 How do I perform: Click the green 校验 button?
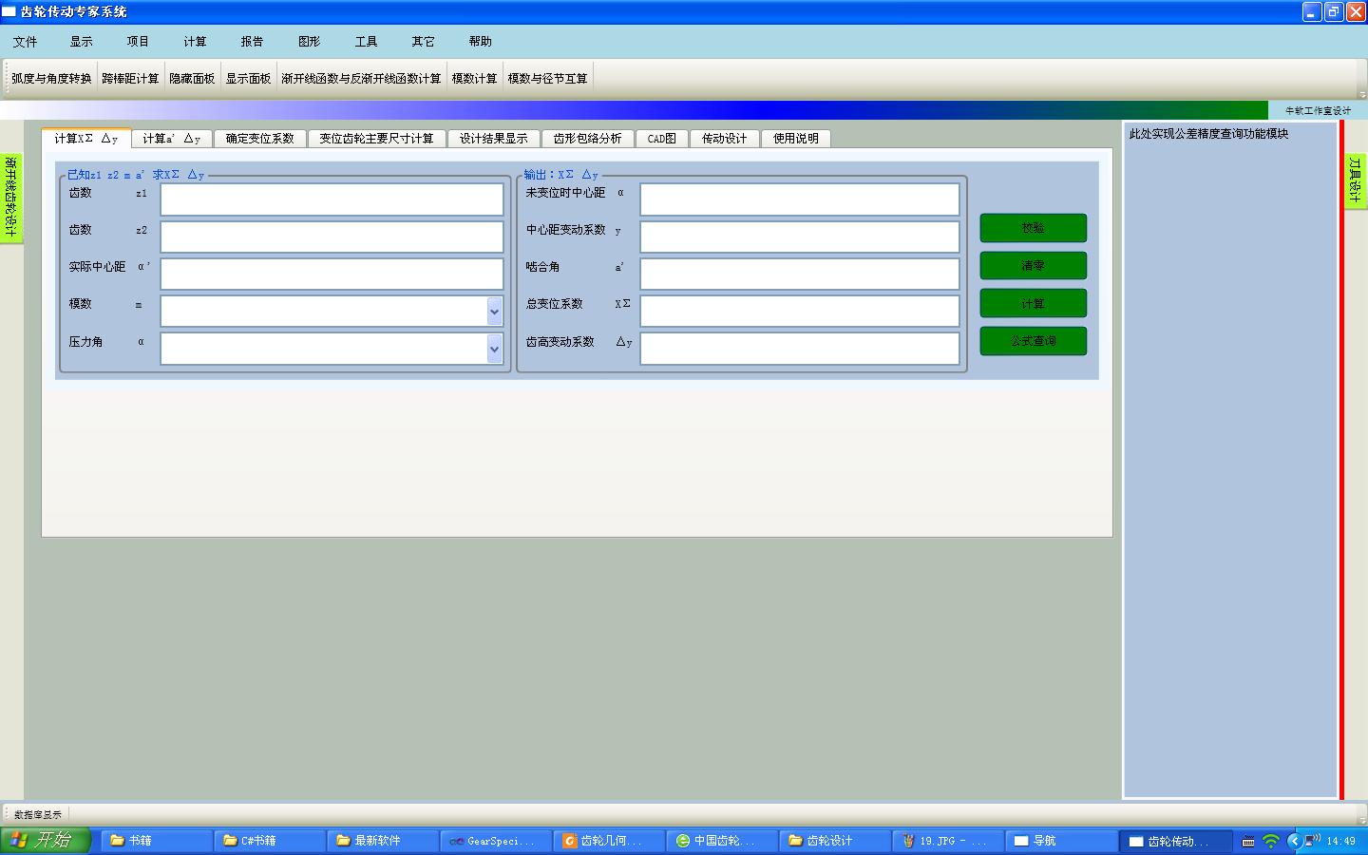(x=1034, y=228)
